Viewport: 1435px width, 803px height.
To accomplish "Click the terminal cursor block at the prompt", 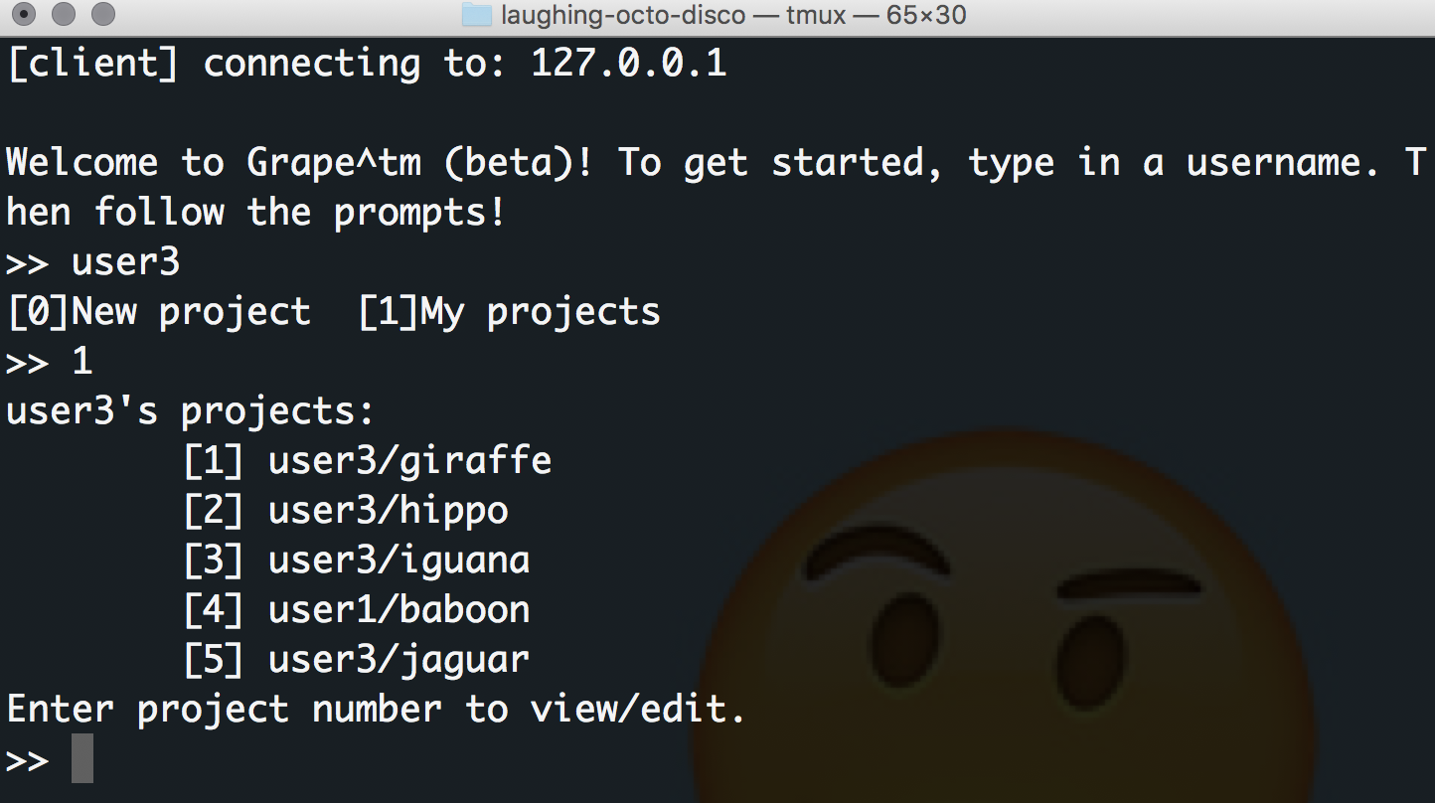I will point(82,758).
